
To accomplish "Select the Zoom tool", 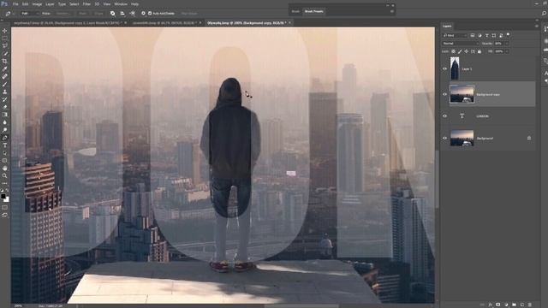I will click(4, 175).
